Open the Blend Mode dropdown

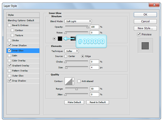point(78,21)
